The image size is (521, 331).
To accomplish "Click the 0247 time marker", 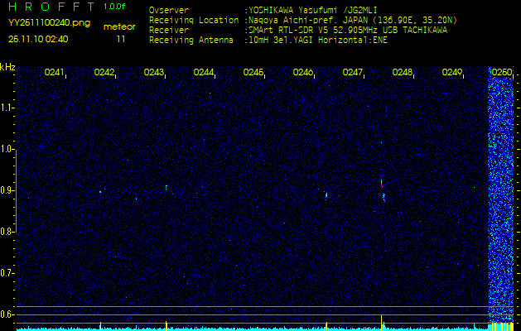I will pyautogui.click(x=353, y=73).
